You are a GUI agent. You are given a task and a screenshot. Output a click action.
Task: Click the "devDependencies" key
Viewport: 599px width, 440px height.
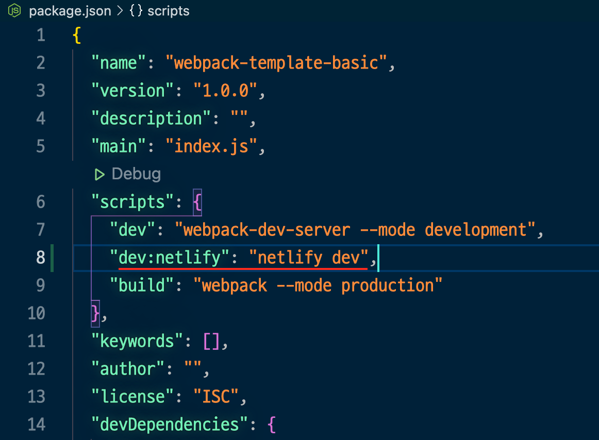coord(171,425)
